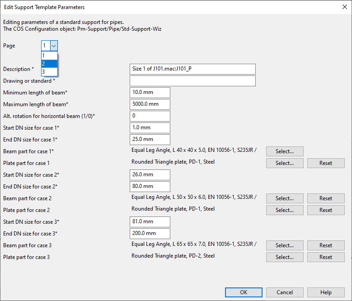Click Alt. rotation for horizontal beam field

point(150,116)
